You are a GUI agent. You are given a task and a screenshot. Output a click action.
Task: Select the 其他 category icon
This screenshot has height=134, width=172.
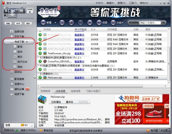[x=15, y=67]
